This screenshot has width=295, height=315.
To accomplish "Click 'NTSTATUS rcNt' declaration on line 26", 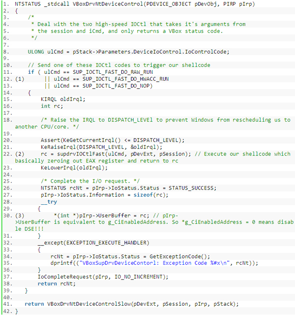I will click(x=61, y=188).
